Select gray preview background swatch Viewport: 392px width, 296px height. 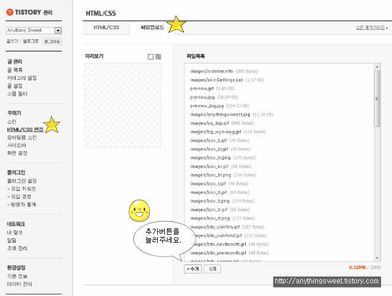(x=158, y=57)
